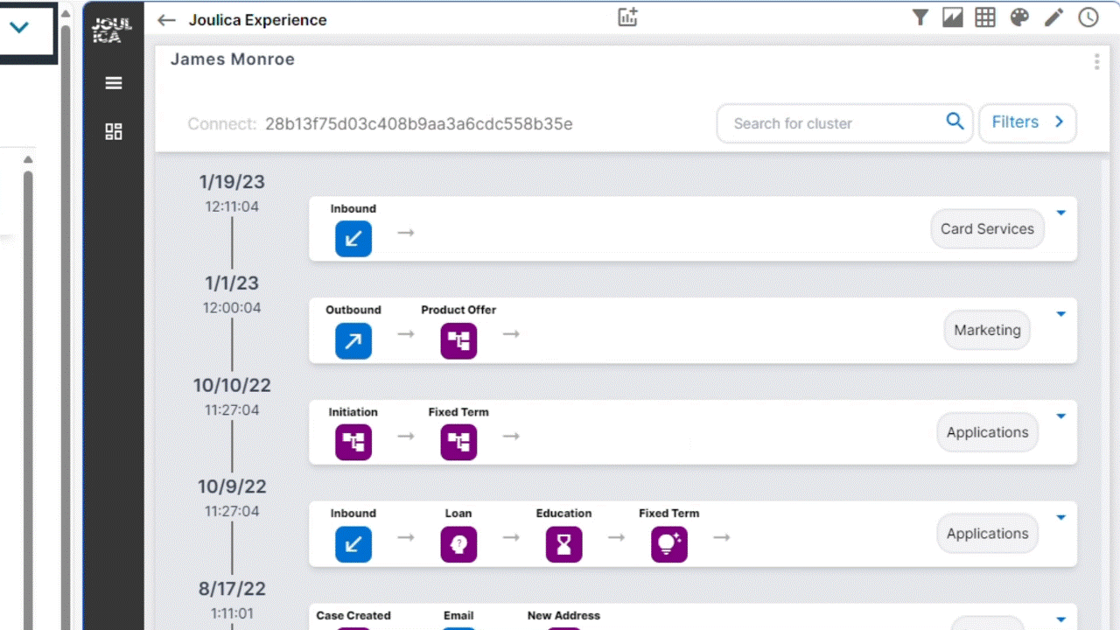Click the Card Services tag
Screen dimensions: 1120x630
click(x=987, y=228)
